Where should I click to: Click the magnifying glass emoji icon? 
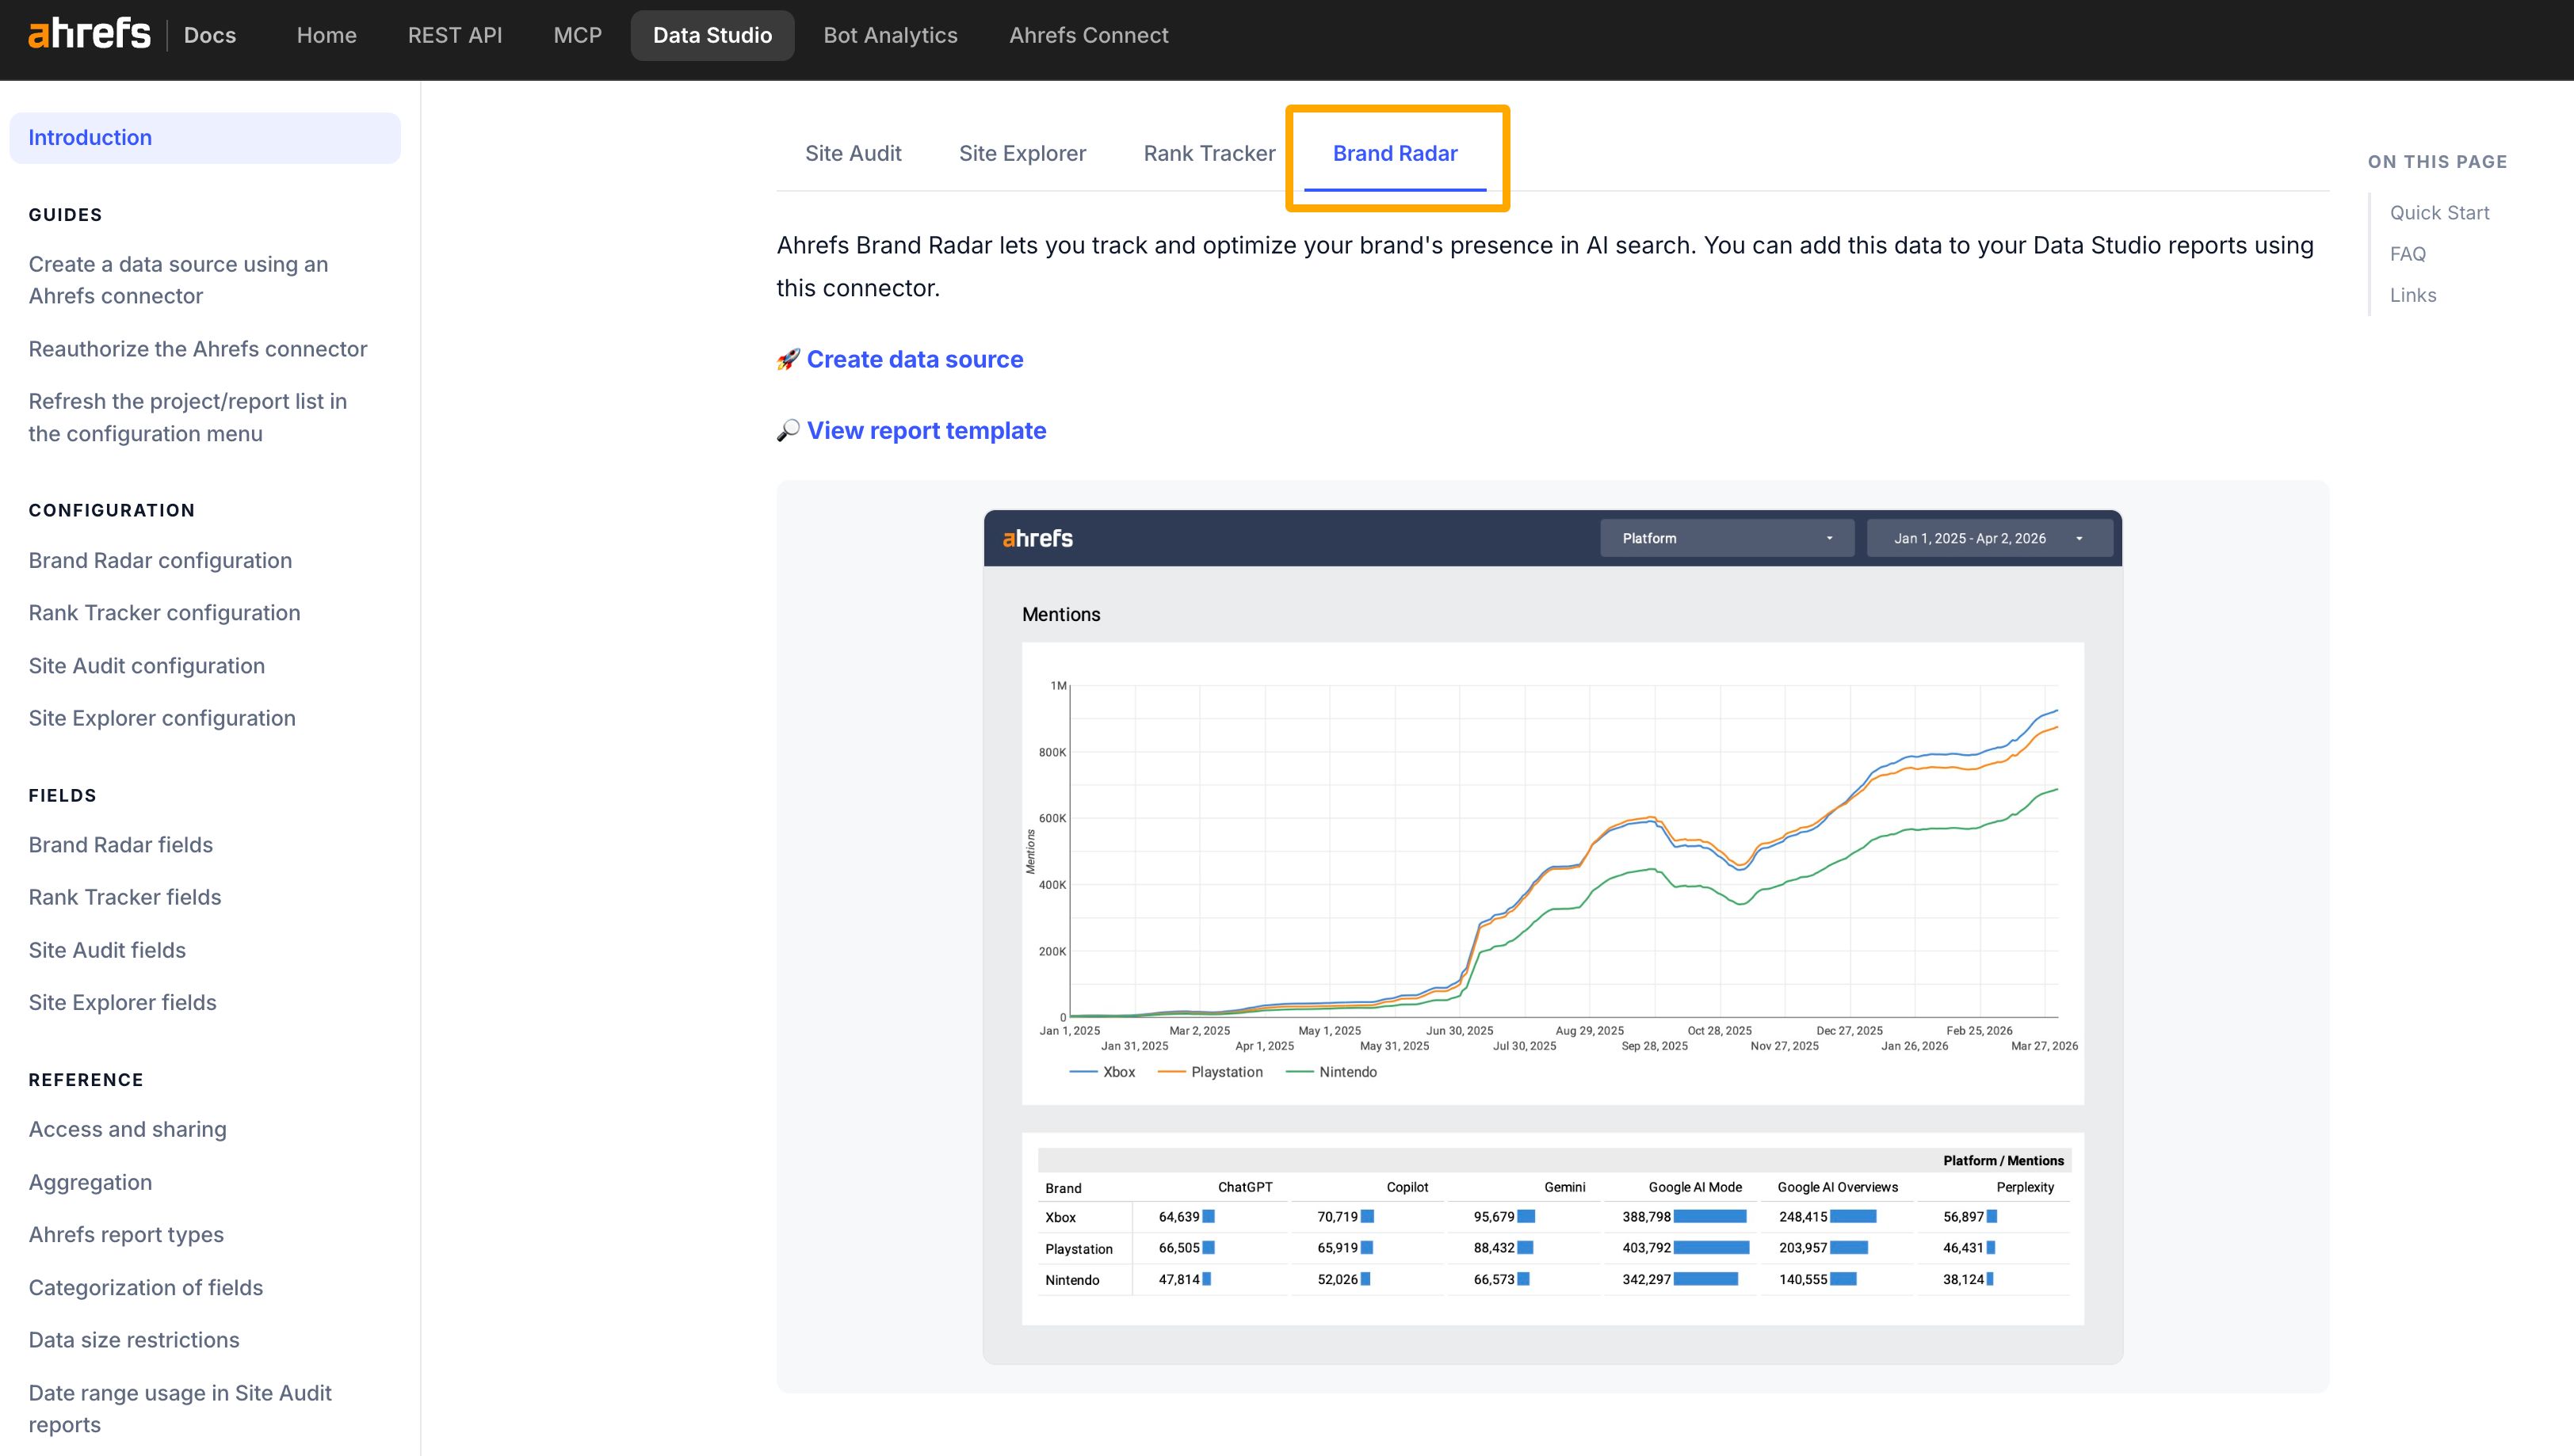click(789, 431)
